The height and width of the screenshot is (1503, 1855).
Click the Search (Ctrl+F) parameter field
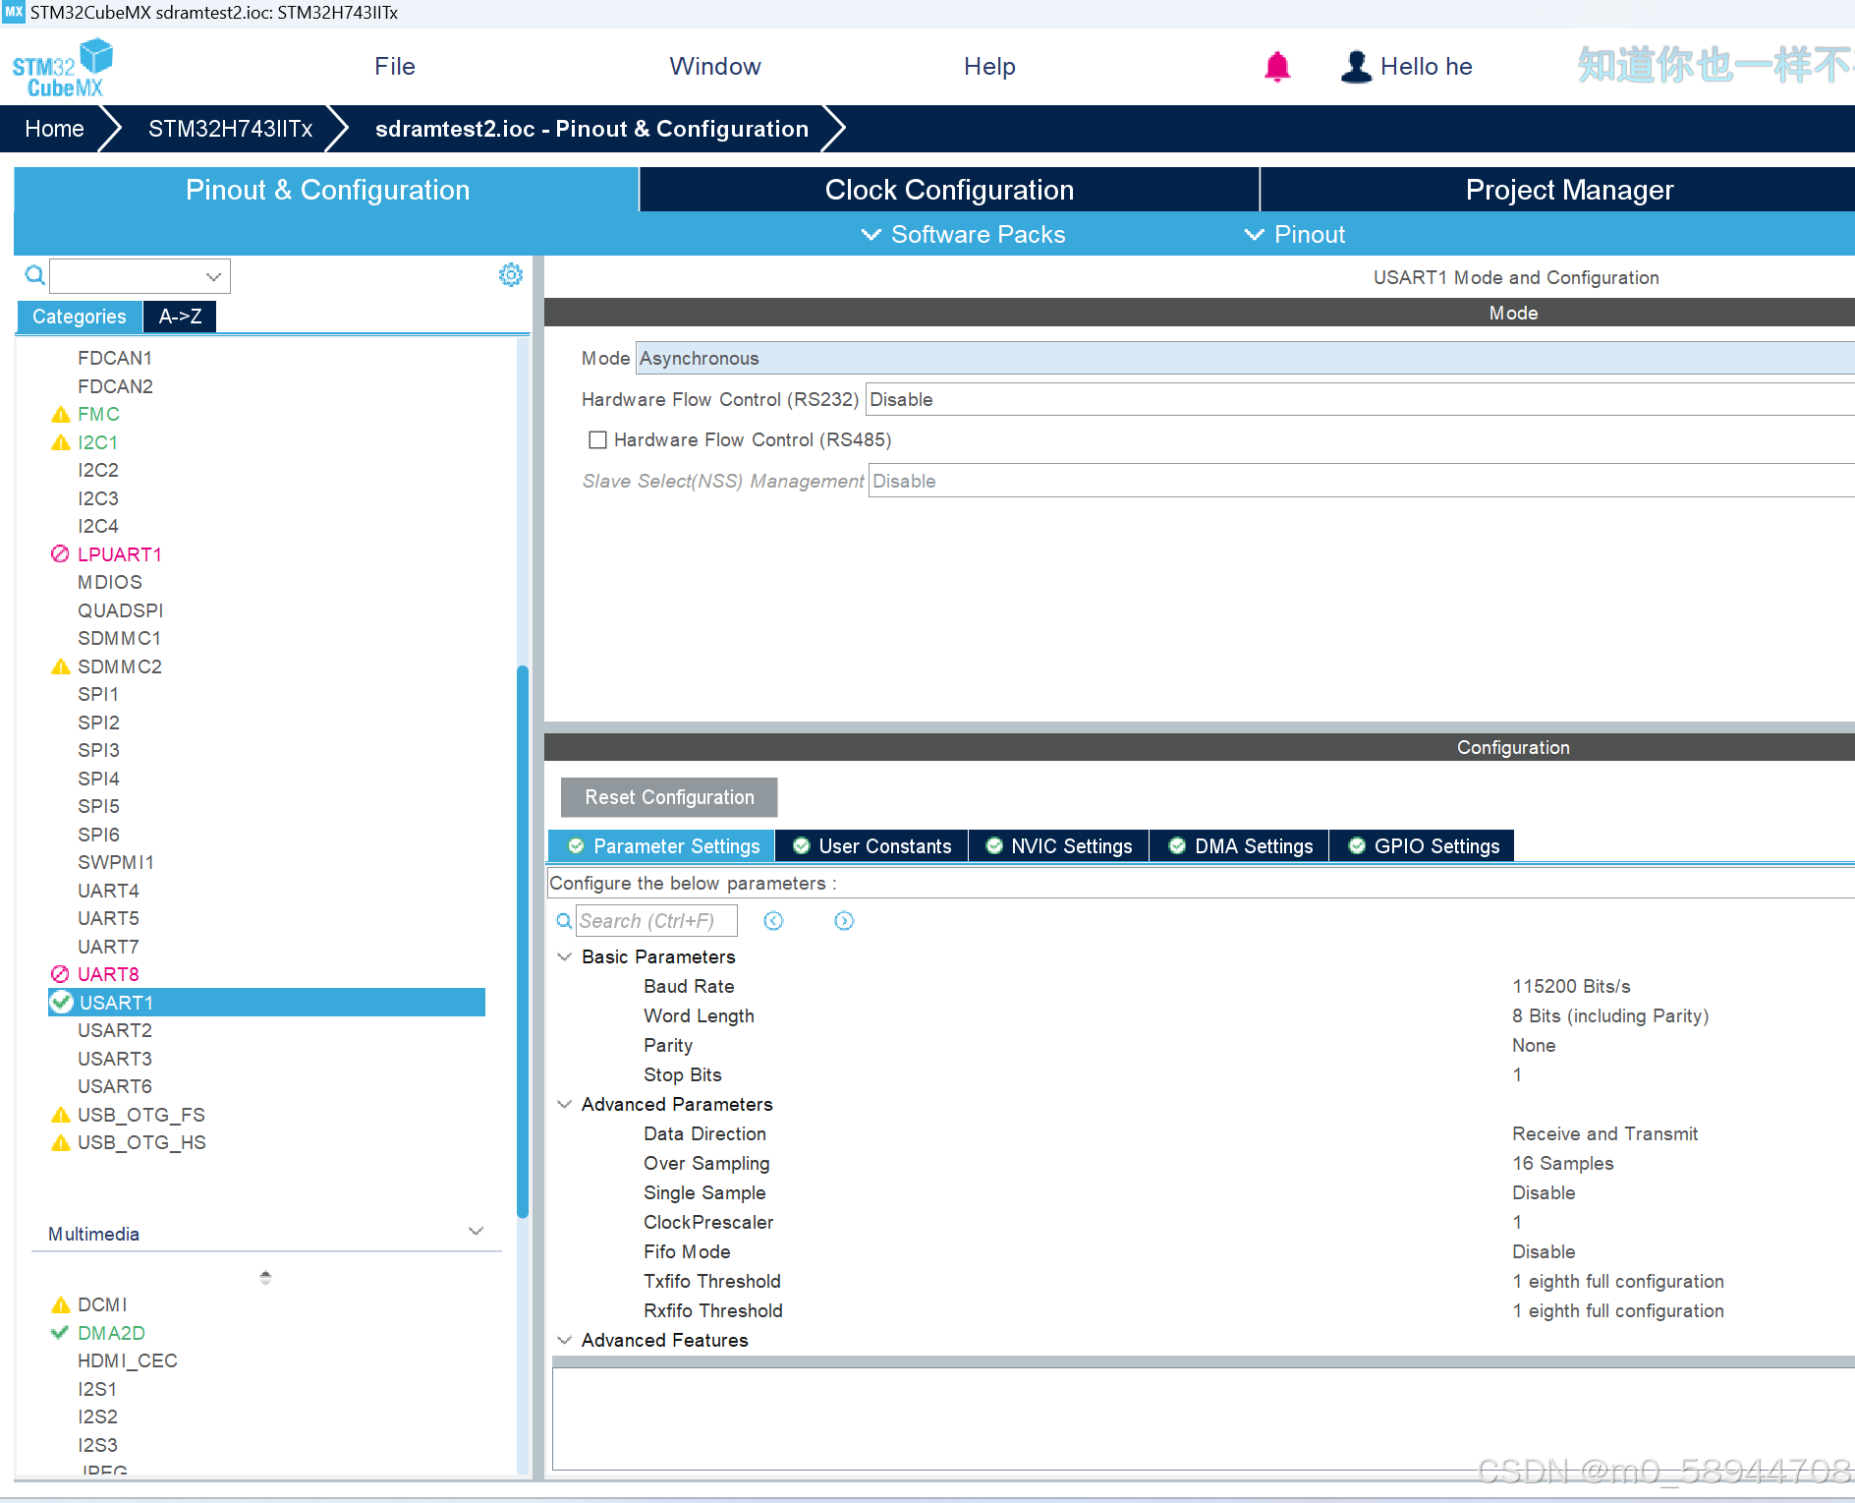[656, 921]
